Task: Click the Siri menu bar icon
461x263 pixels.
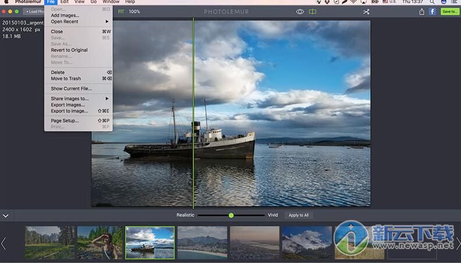Action: [x=444, y=2]
